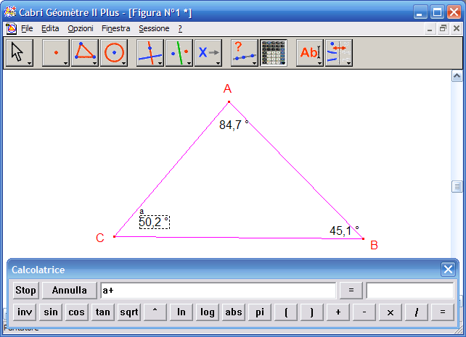The width and height of the screenshot is (466, 337).
Task: Click the bottom-row equals button
Action: pyautogui.click(x=443, y=312)
